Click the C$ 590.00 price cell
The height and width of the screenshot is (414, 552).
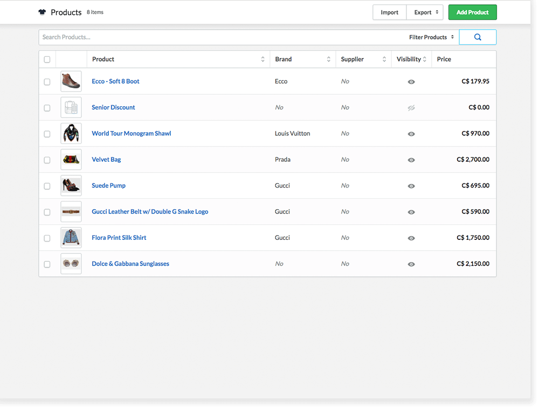pos(475,211)
